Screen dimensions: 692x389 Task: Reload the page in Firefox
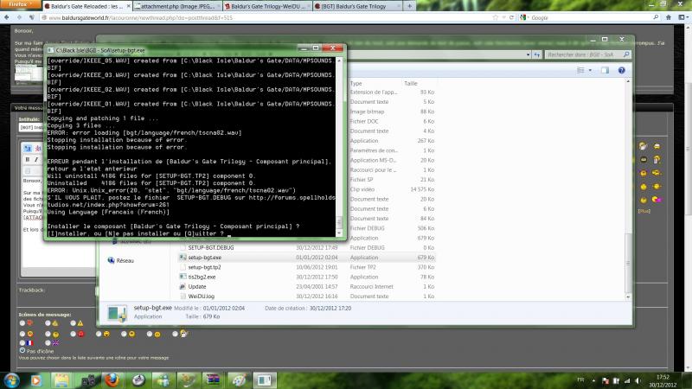(x=511, y=17)
